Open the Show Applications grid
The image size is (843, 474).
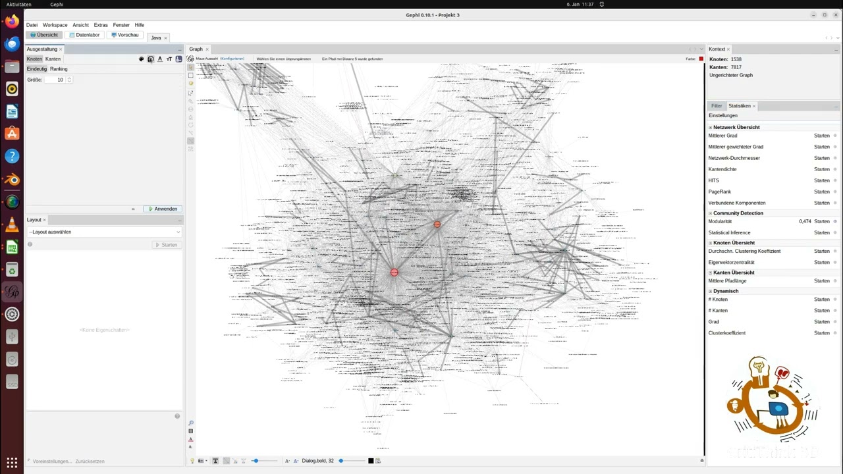12,462
